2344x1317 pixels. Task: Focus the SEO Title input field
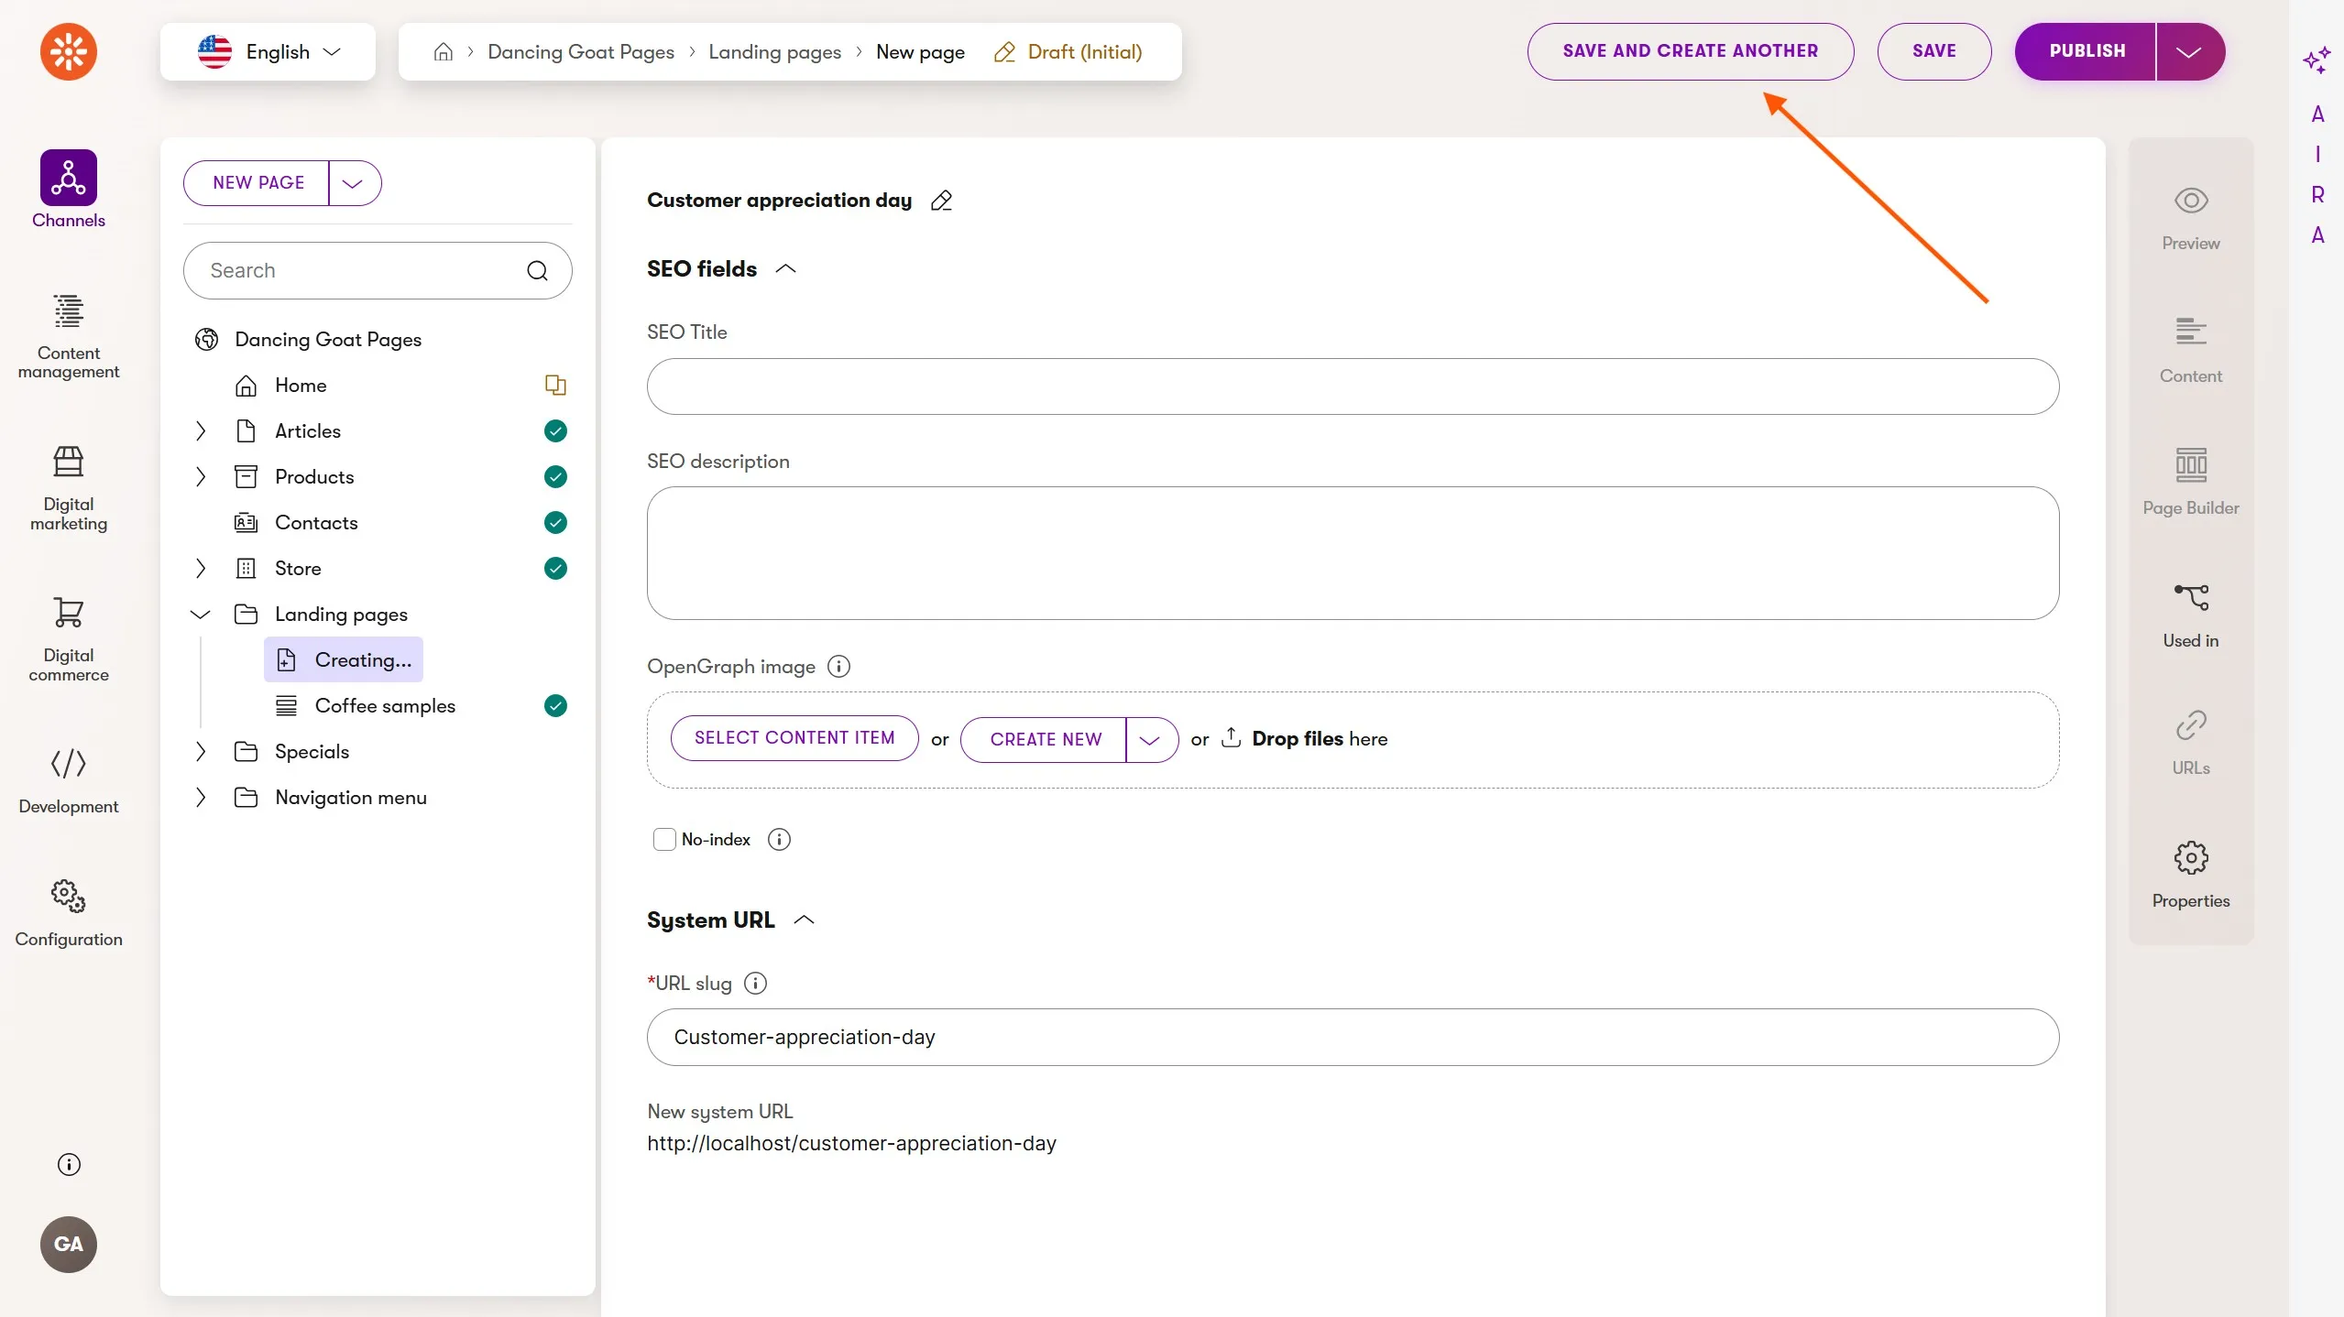coord(1353,386)
